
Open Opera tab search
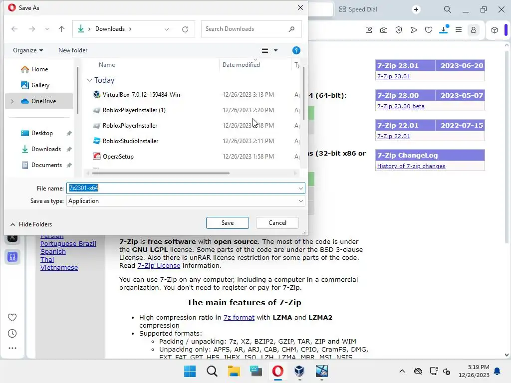448,9
